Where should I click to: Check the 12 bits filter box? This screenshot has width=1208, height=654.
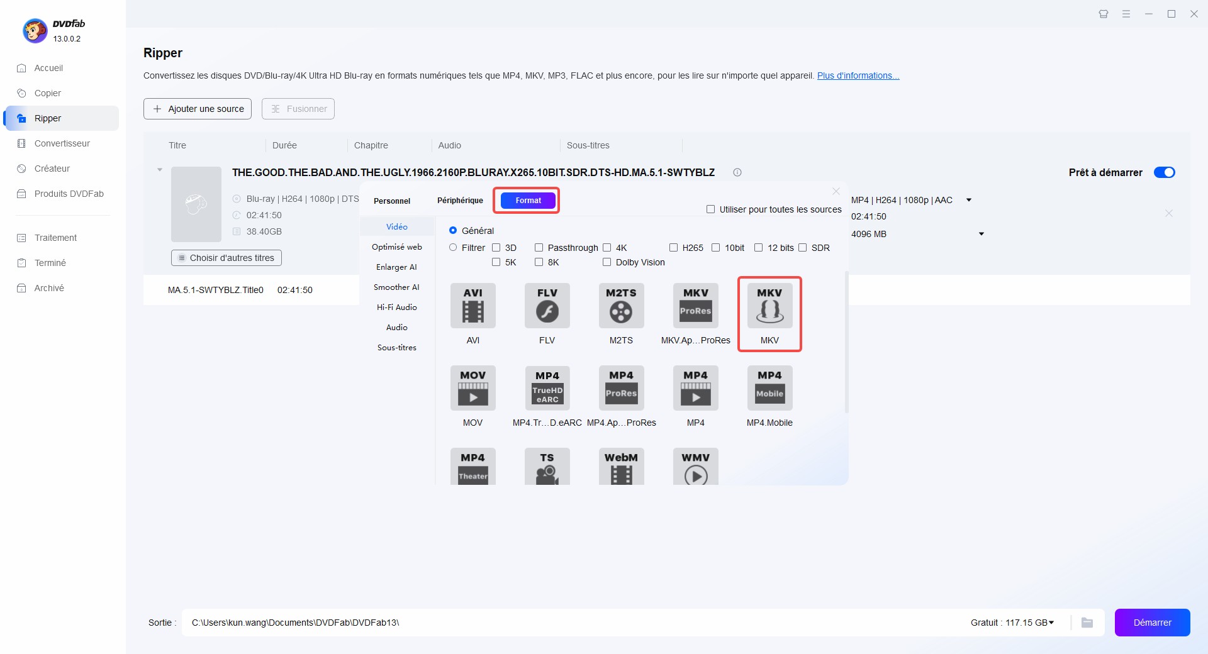coord(759,248)
